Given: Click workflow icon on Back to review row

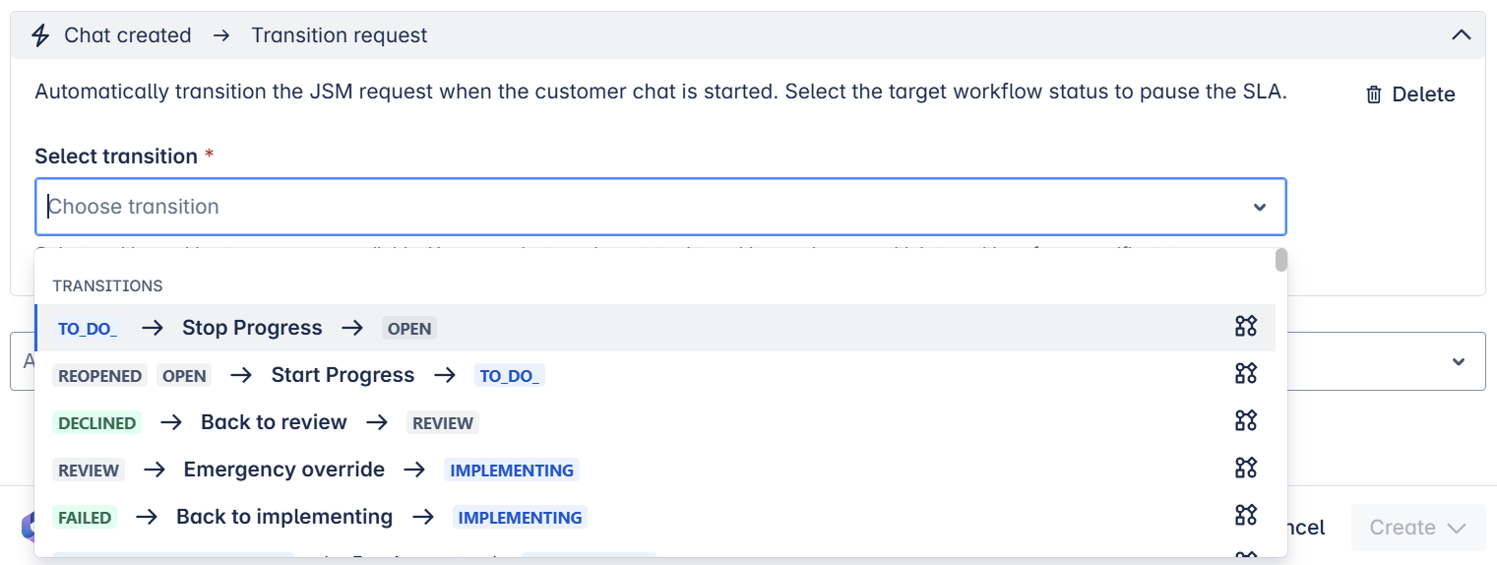Looking at the screenshot, I should (x=1246, y=421).
